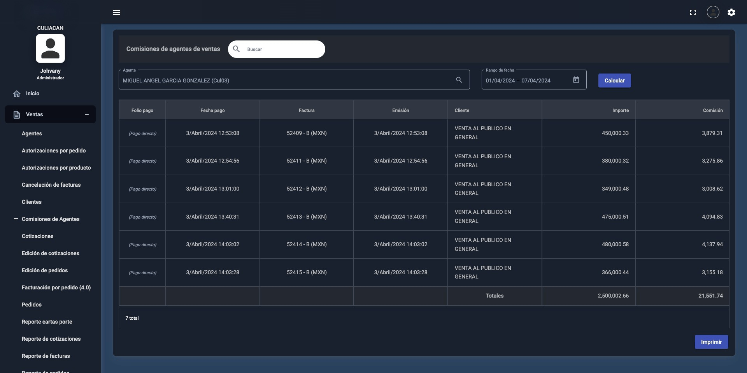
Task: Click the agent search magnifier icon
Action: coord(459,80)
